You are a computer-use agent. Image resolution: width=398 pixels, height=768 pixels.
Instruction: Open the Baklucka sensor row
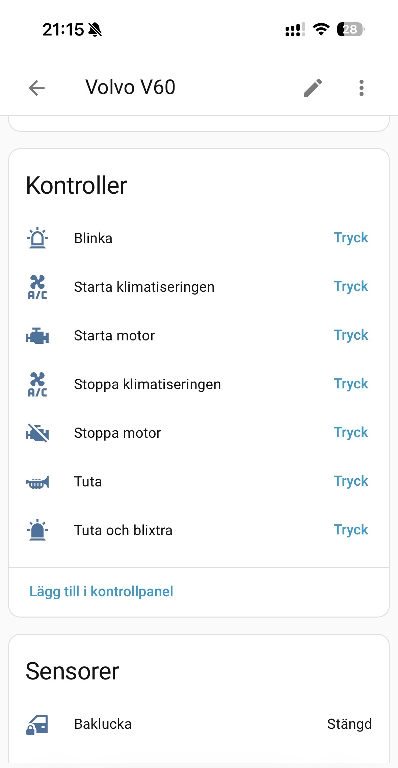199,724
